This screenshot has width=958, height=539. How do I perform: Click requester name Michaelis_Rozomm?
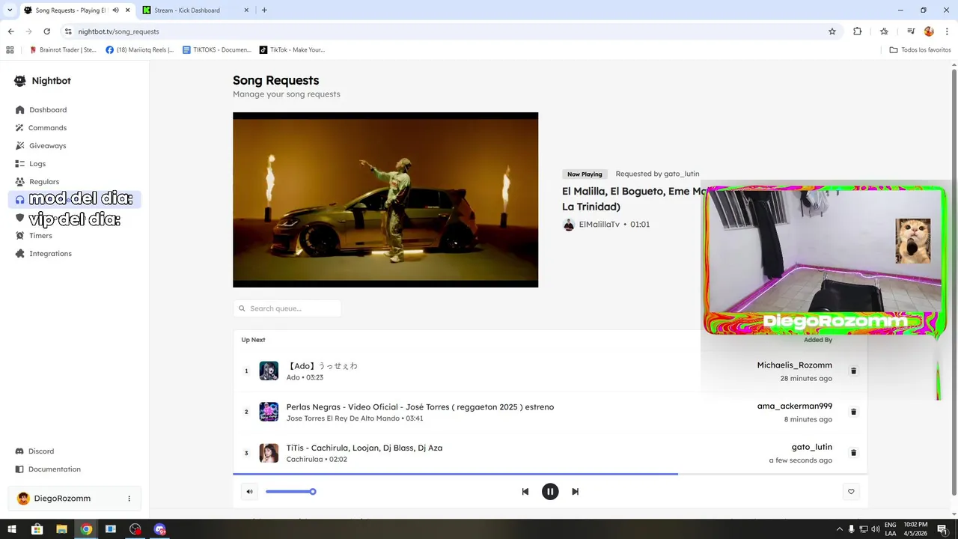tap(794, 365)
